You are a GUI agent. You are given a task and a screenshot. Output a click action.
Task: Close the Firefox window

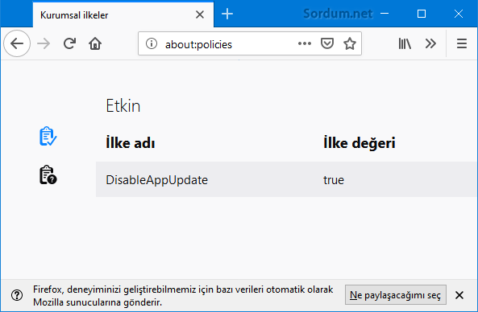[x=459, y=14]
